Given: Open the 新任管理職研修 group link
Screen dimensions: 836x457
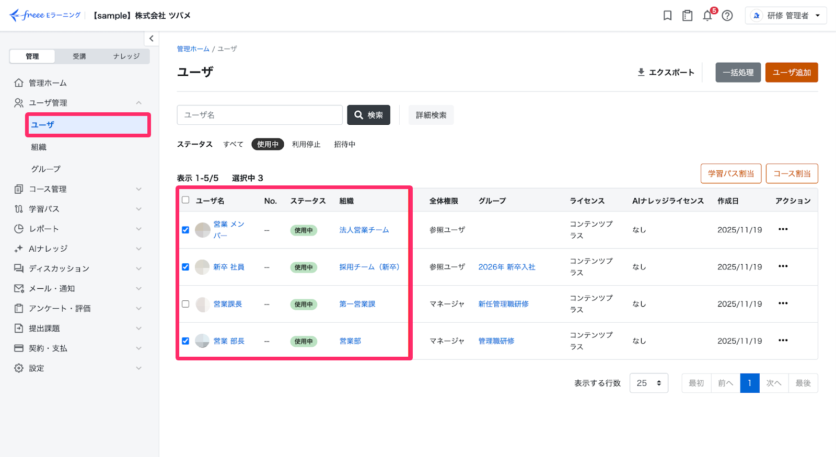Looking at the screenshot, I should click(504, 304).
